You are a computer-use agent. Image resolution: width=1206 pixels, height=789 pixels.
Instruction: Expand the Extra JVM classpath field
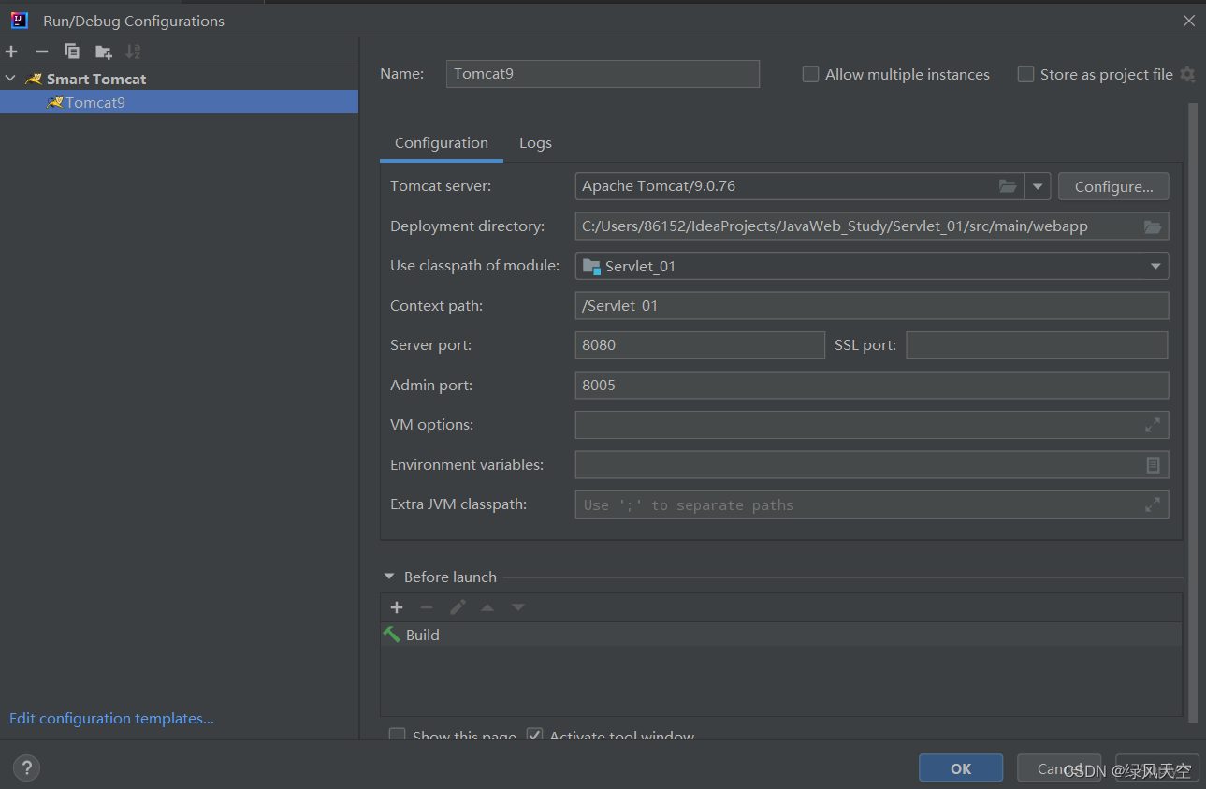click(1153, 504)
